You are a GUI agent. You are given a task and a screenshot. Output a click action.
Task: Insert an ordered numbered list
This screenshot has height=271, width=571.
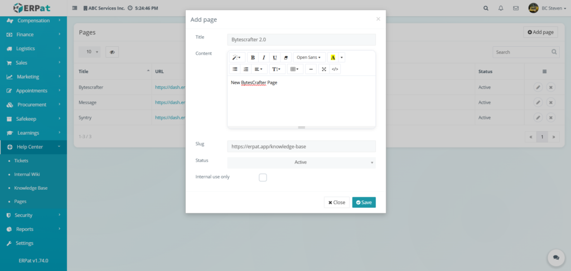click(246, 69)
